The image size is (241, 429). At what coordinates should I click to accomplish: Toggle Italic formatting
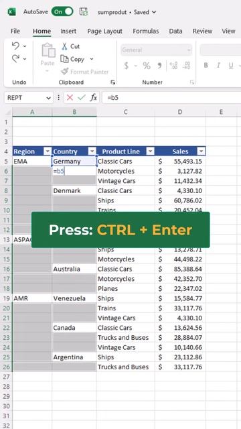click(218, 66)
